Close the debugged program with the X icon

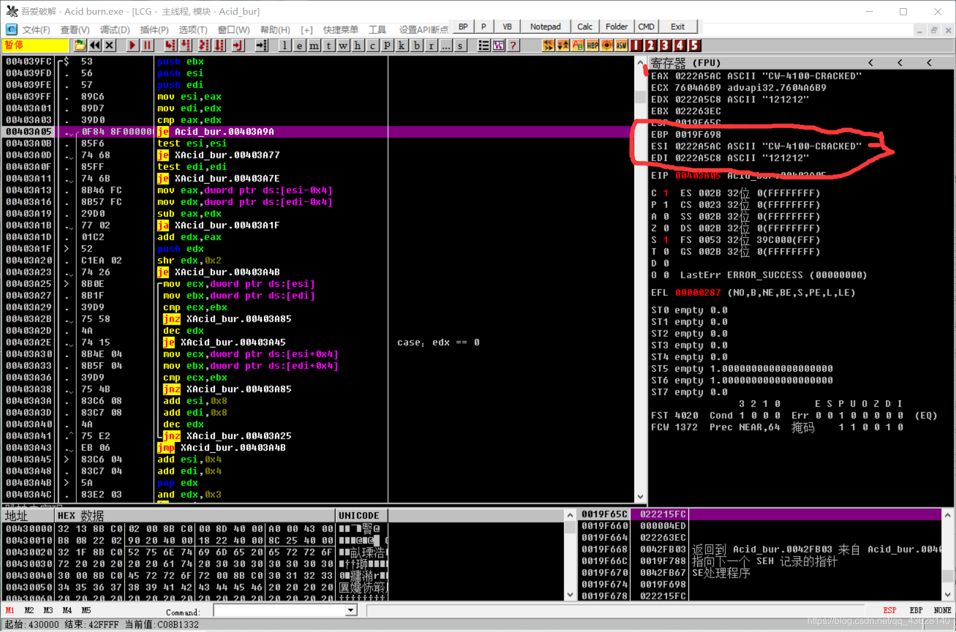click(x=109, y=45)
